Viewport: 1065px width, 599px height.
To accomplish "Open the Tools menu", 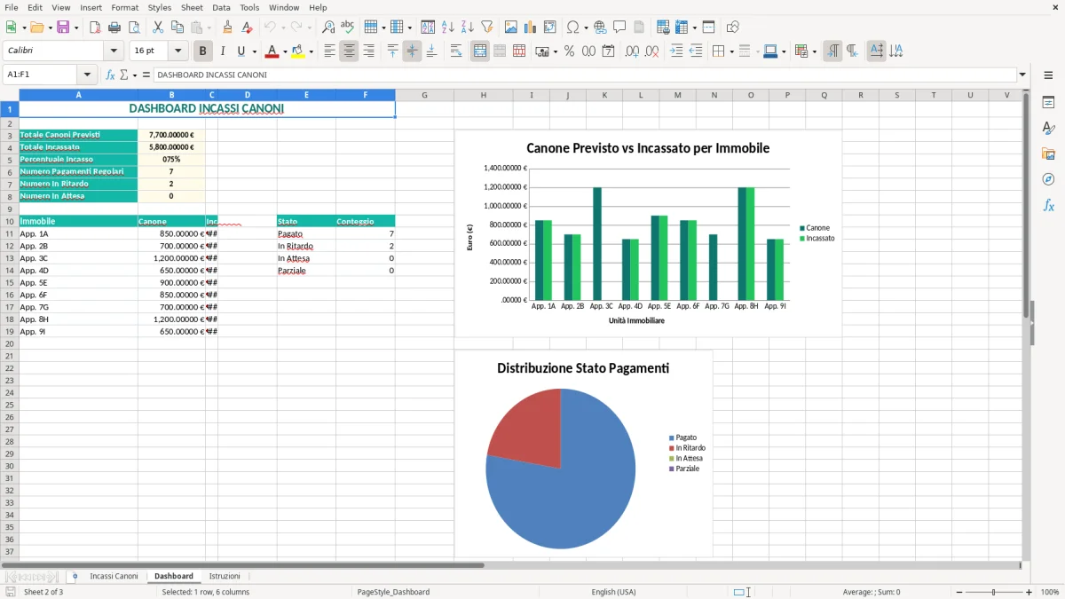I will click(x=249, y=7).
